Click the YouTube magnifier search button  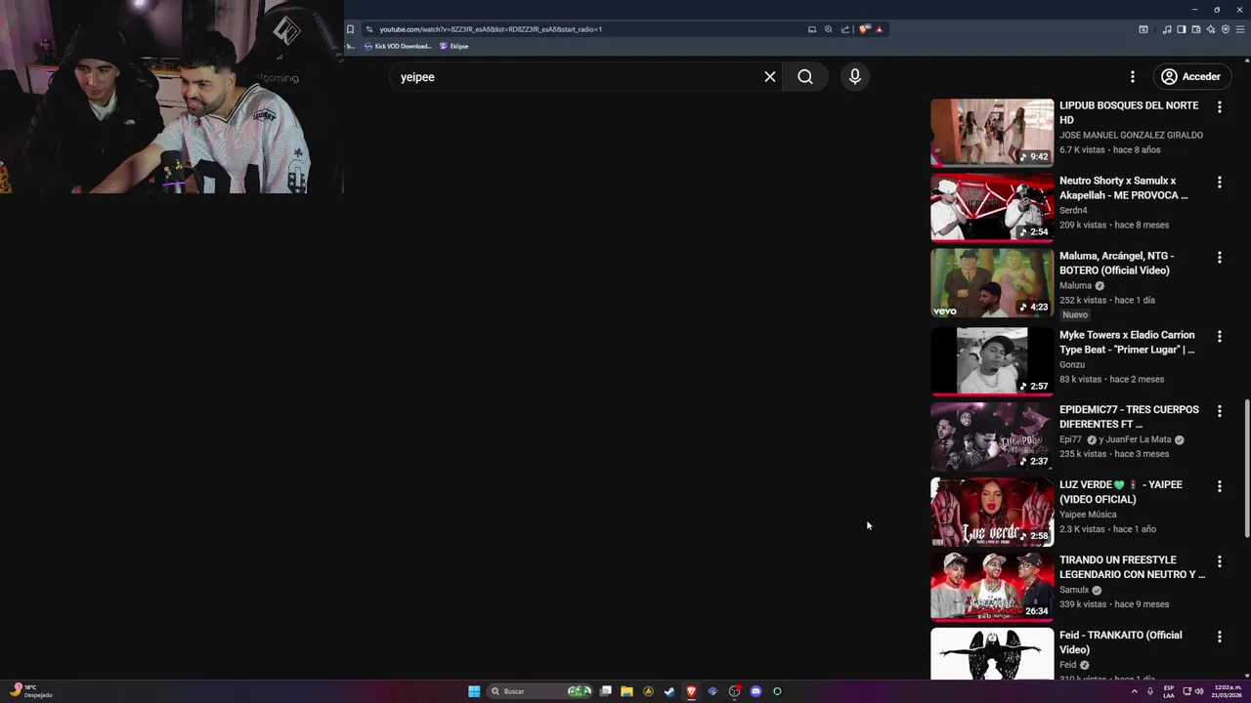click(804, 76)
